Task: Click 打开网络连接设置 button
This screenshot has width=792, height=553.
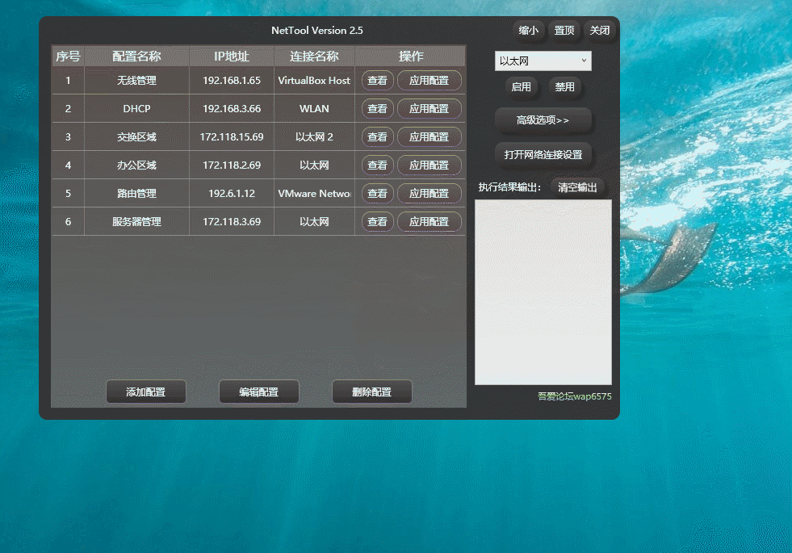Action: pos(543,154)
